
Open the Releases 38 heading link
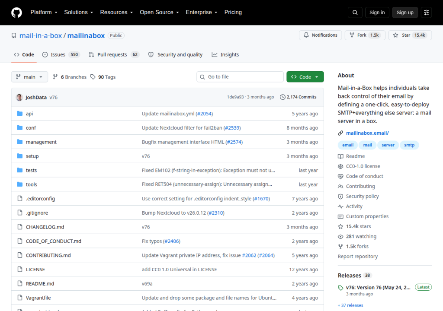point(355,276)
